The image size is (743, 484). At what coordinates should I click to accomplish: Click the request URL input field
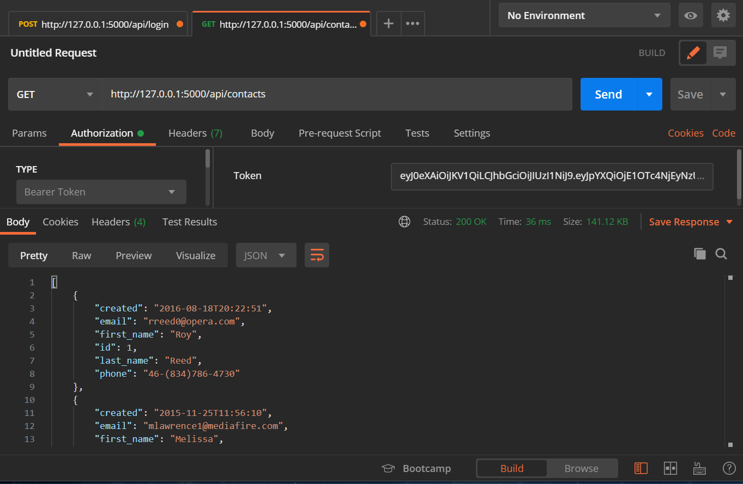[x=337, y=94]
